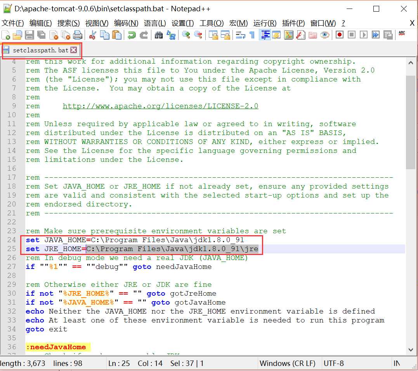This screenshot has width=418, height=371.
Task: Create a new file via toolbar icon
Action: point(5,35)
